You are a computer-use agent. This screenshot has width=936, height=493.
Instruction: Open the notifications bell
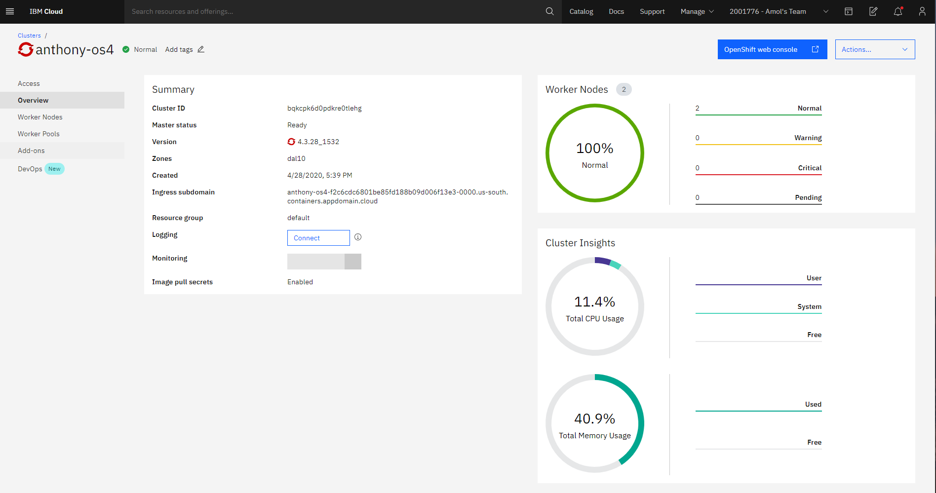(x=898, y=11)
